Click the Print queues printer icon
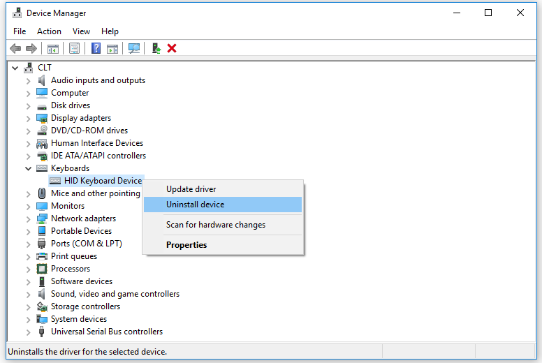Viewport: 542px width, 363px height. [x=42, y=256]
